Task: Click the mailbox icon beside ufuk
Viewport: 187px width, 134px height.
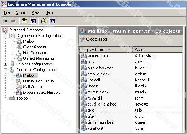Action: point(84,116)
